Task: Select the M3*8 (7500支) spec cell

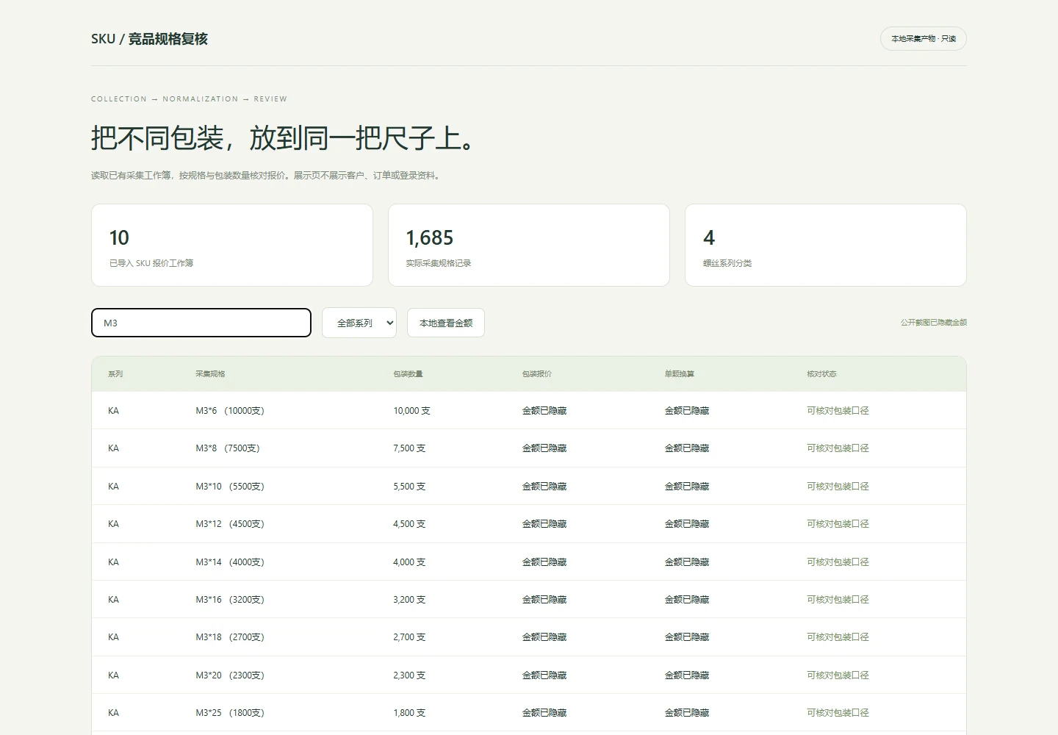Action: coord(228,448)
